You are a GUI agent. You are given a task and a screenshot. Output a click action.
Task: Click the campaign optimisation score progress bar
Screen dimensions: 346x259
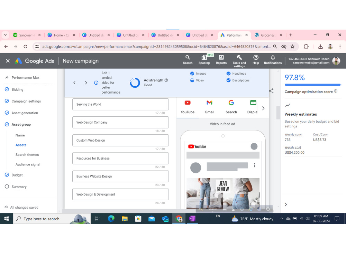313,85
